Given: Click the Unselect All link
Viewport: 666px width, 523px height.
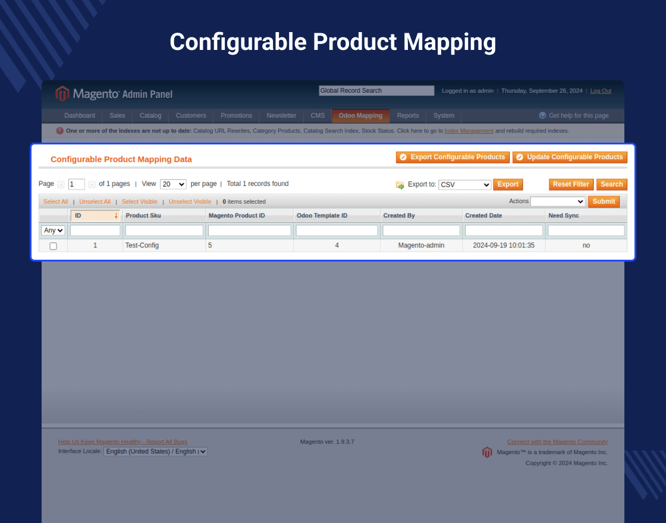Looking at the screenshot, I should (x=95, y=201).
